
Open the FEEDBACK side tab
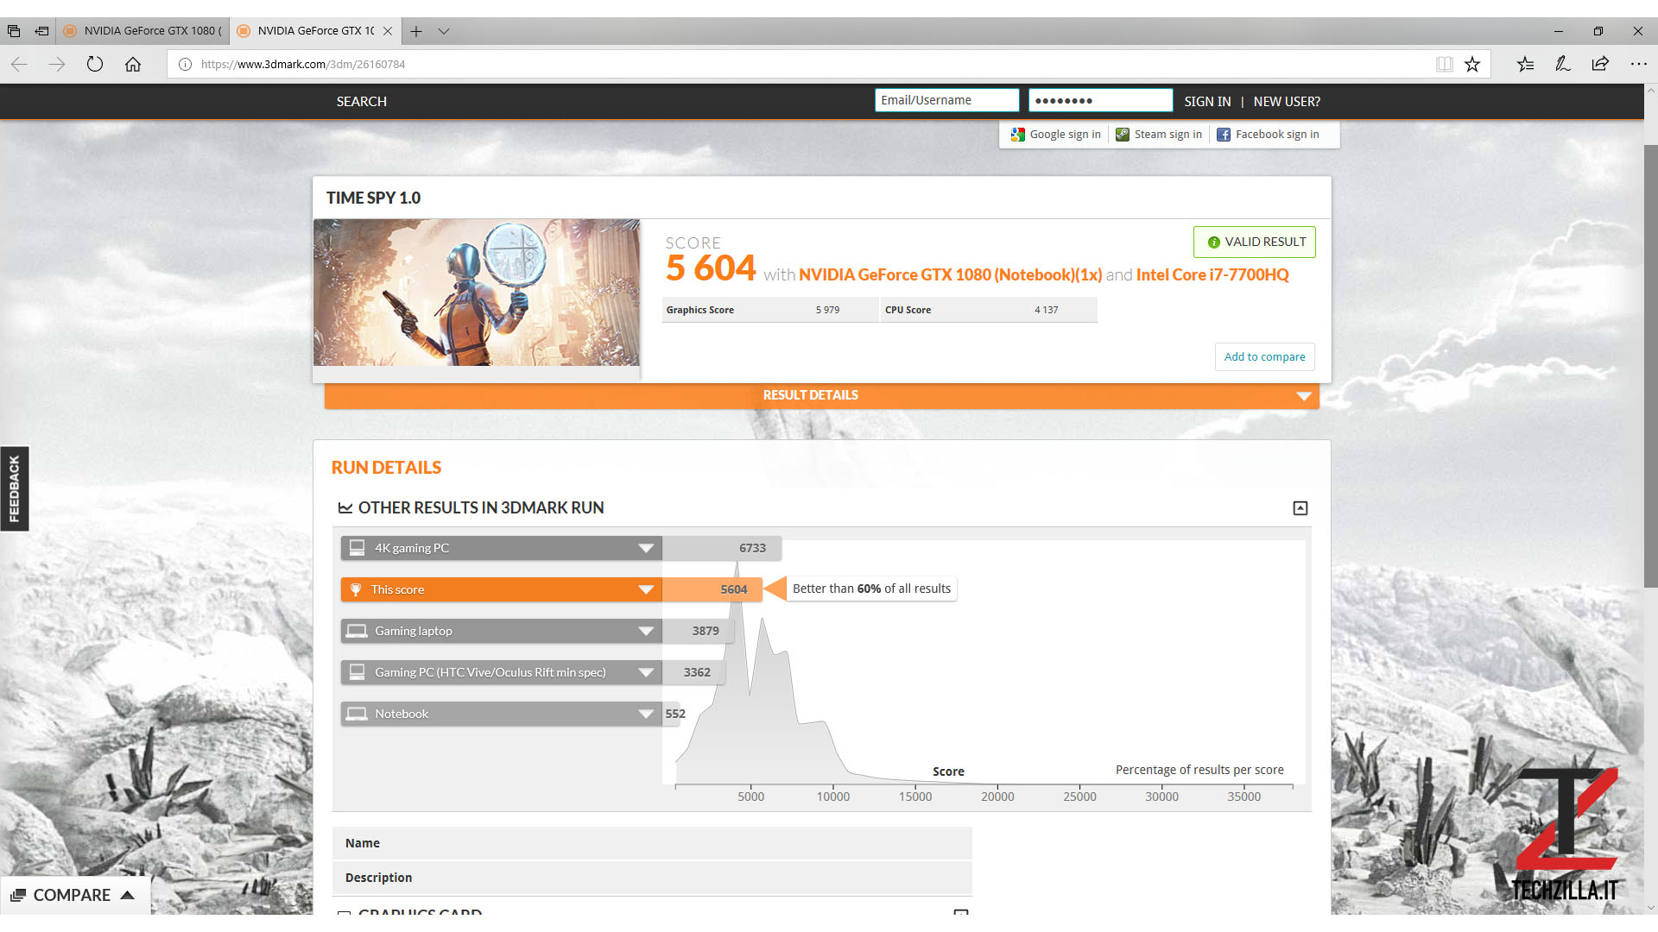tap(14, 488)
